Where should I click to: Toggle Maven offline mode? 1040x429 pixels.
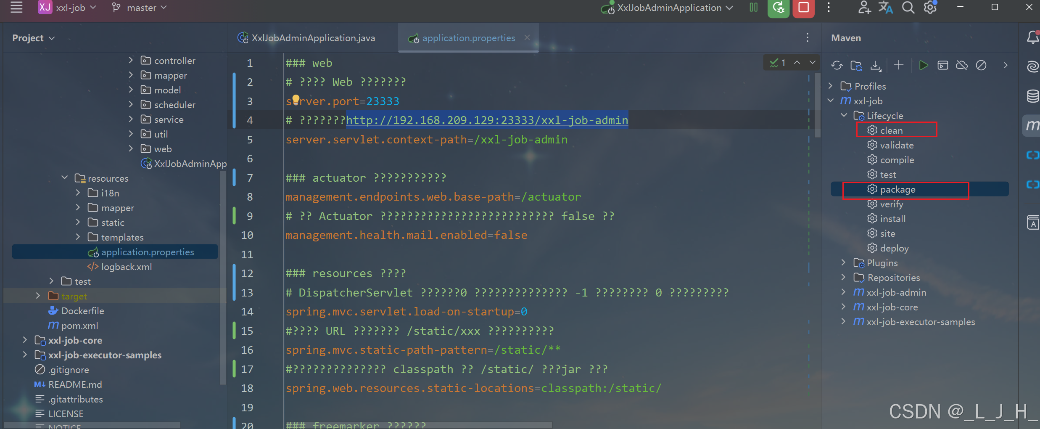point(962,65)
